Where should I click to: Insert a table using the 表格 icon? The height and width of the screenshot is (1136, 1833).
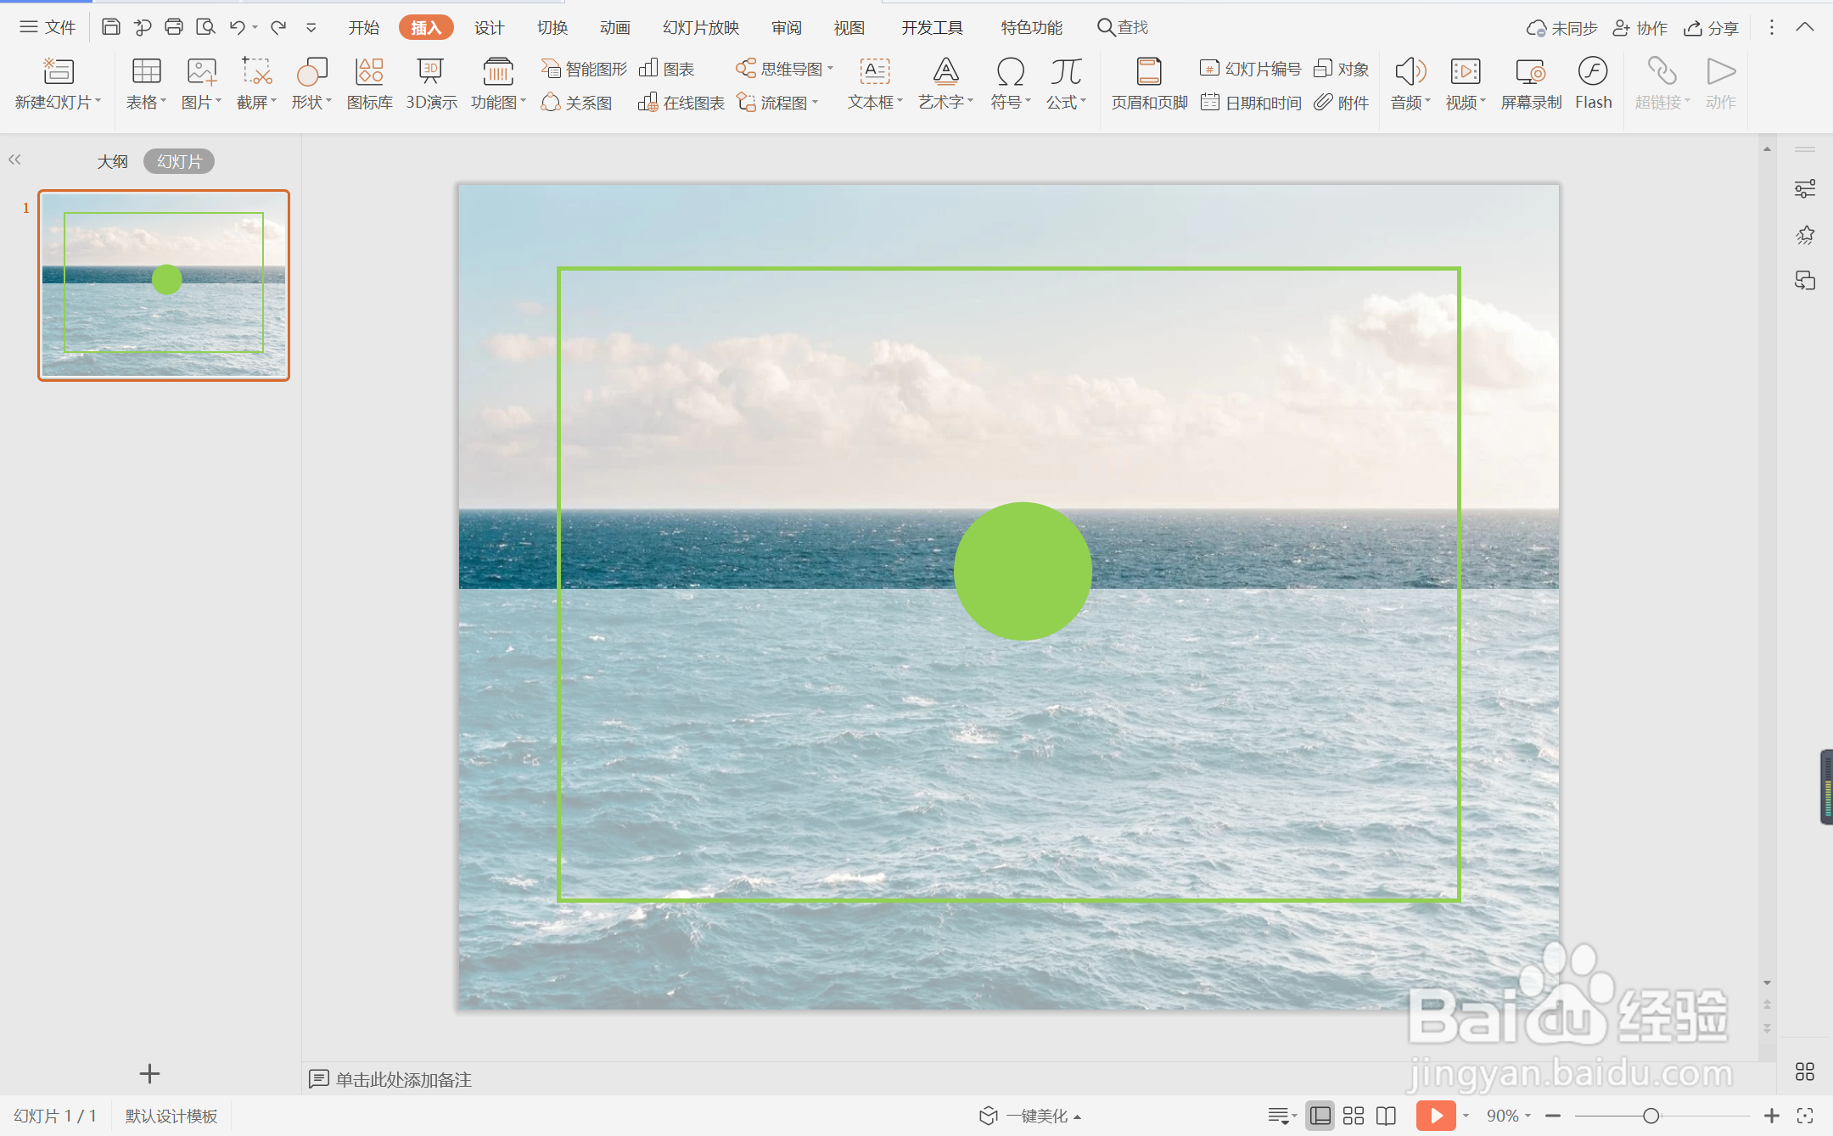145,72
